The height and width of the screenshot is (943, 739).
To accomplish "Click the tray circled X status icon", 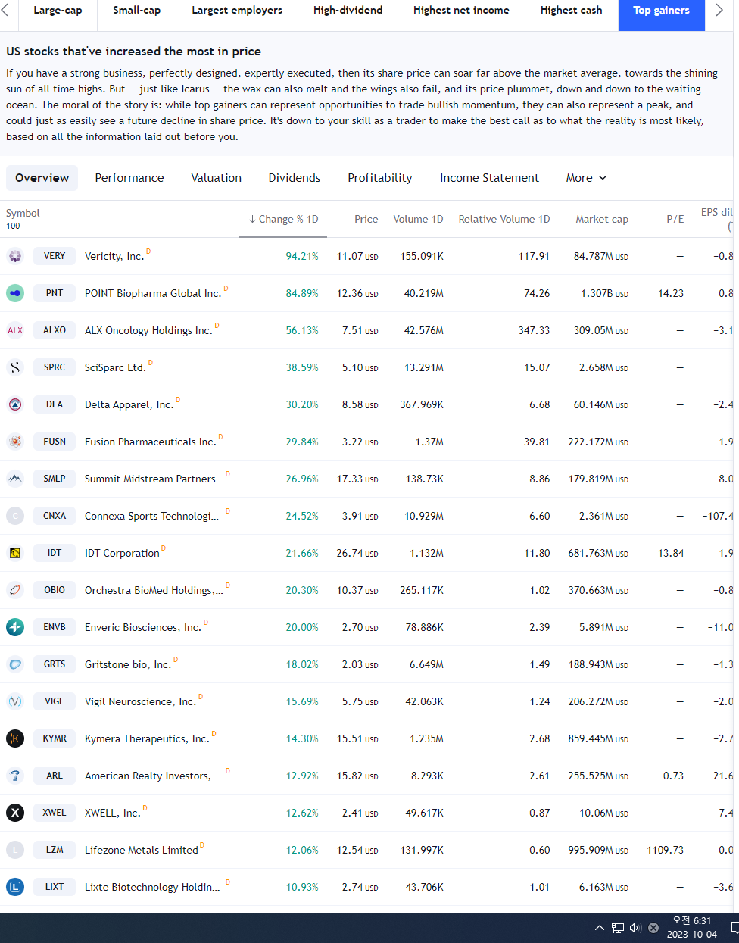I will tap(653, 928).
